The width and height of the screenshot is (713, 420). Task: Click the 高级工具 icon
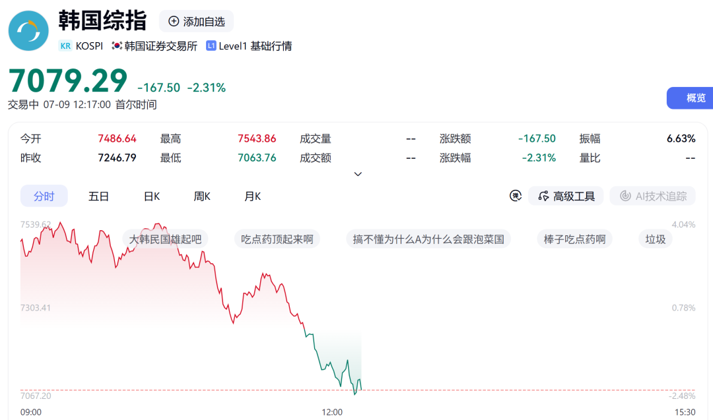(x=543, y=196)
